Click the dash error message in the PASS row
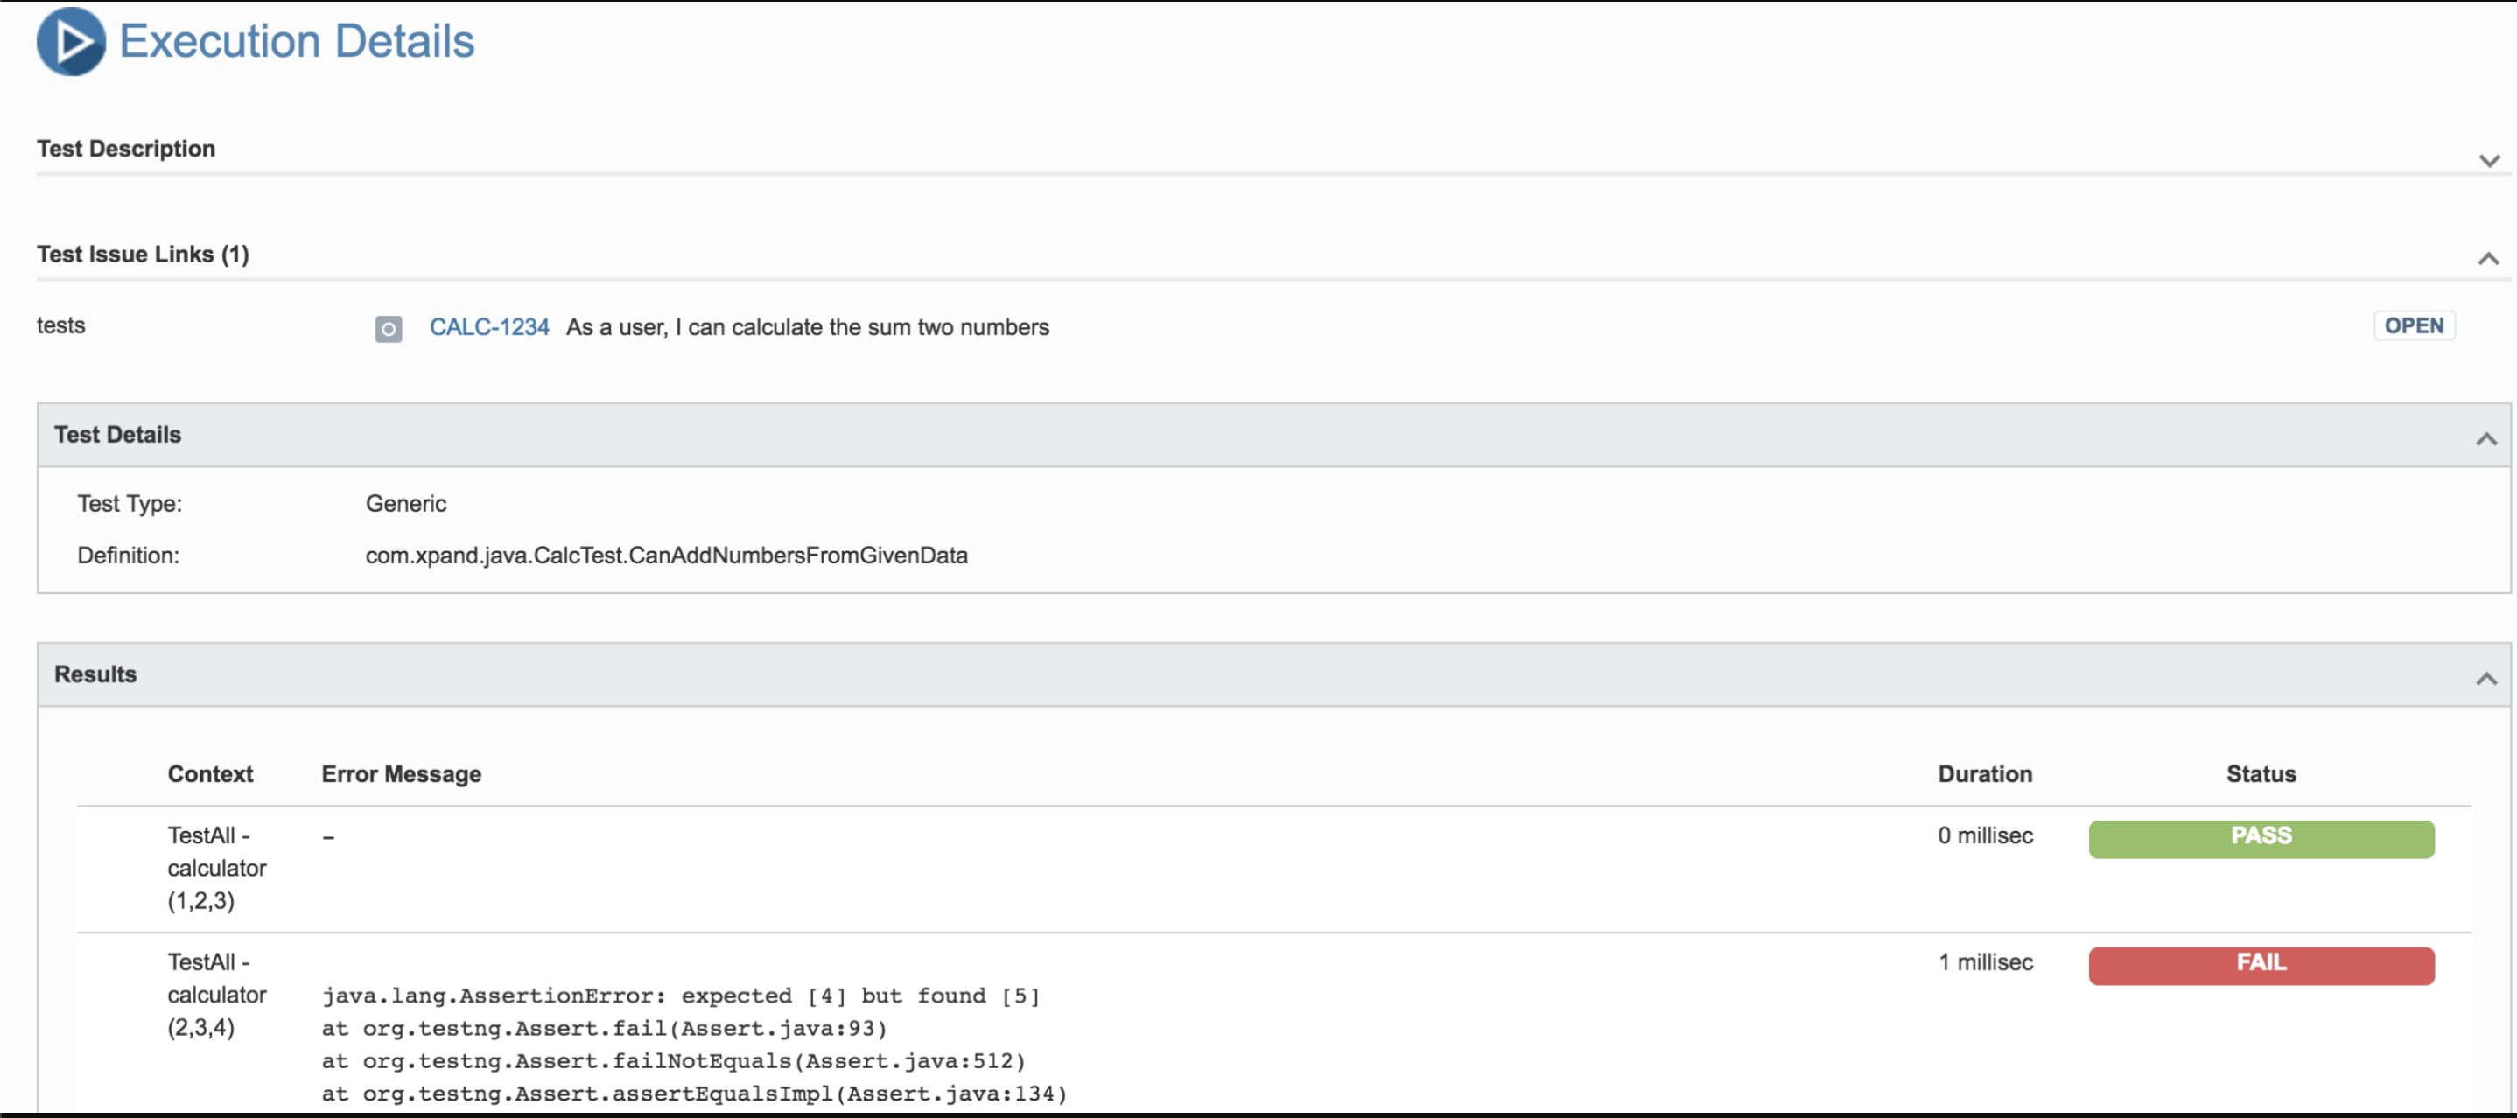The width and height of the screenshot is (2517, 1118). 328,837
